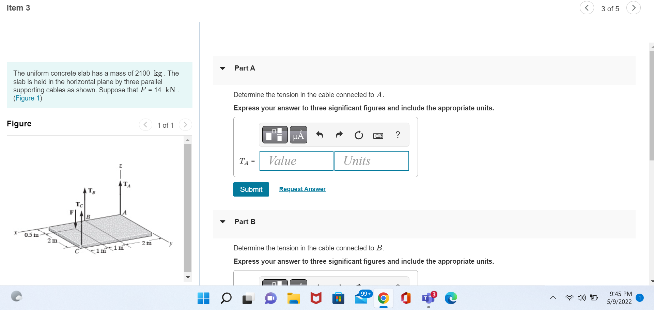The width and height of the screenshot is (654, 310).
Task: Click the page vertical scrollbar on right
Action: coord(652,106)
